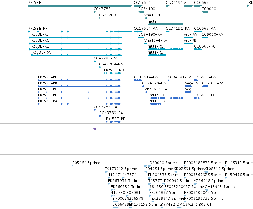Screen dimensions: 253x209
Task: Select the CG6665-PA protein label
Action: point(205,77)
